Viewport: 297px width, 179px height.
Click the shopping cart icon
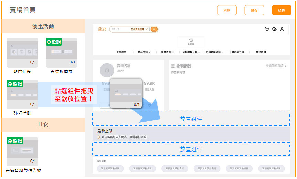click(x=267, y=29)
